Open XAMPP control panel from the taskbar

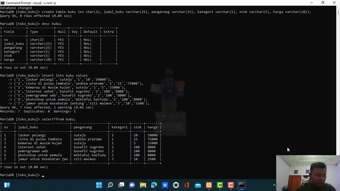[209, 185]
